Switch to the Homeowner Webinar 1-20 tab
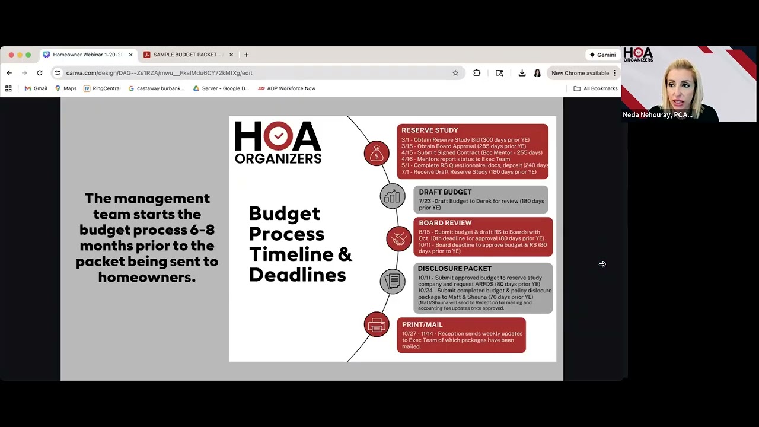Image resolution: width=759 pixels, height=427 pixels. coord(88,55)
